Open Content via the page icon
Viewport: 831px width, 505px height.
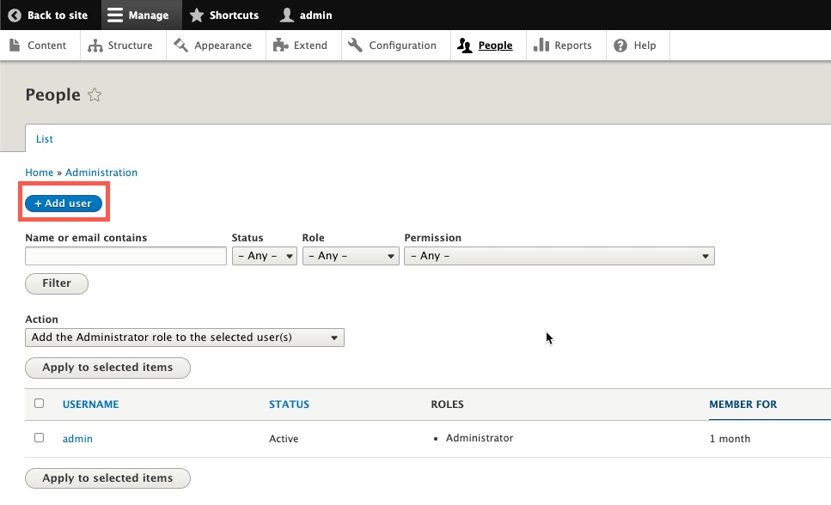tap(15, 46)
